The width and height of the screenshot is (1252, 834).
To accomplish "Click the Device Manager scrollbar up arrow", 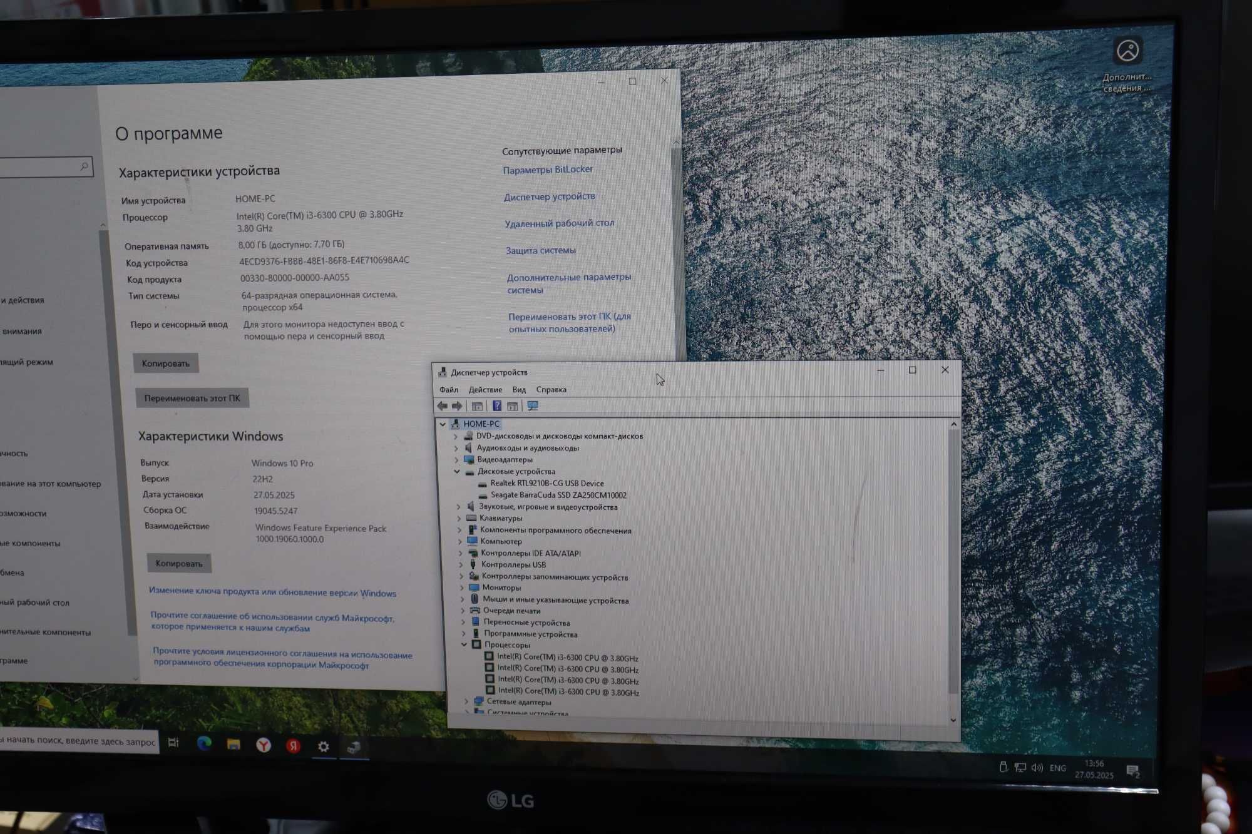I will (953, 424).
